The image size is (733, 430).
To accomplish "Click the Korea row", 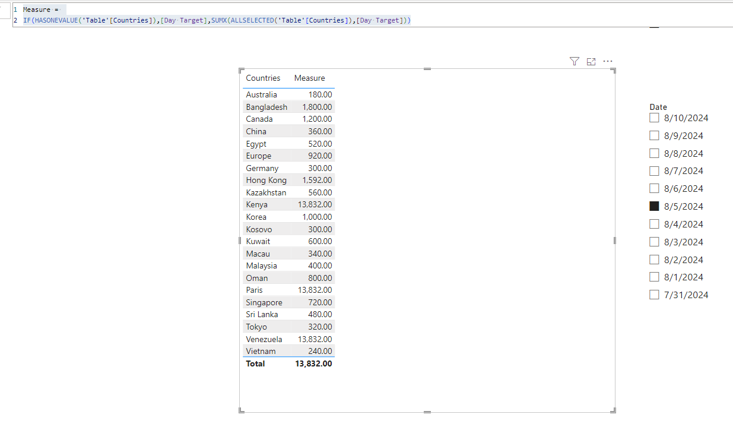I will [288, 217].
